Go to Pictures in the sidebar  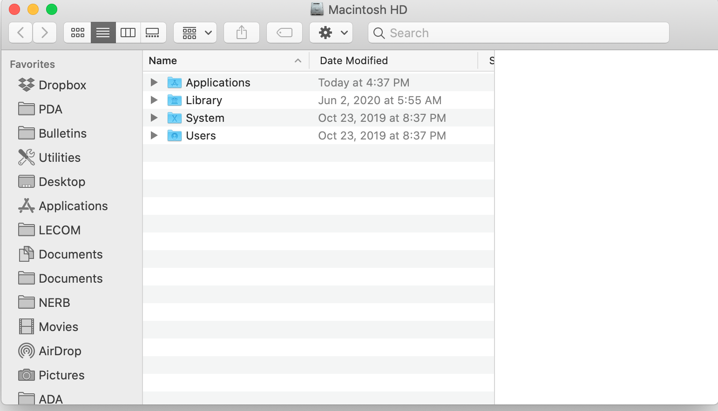click(x=51, y=375)
